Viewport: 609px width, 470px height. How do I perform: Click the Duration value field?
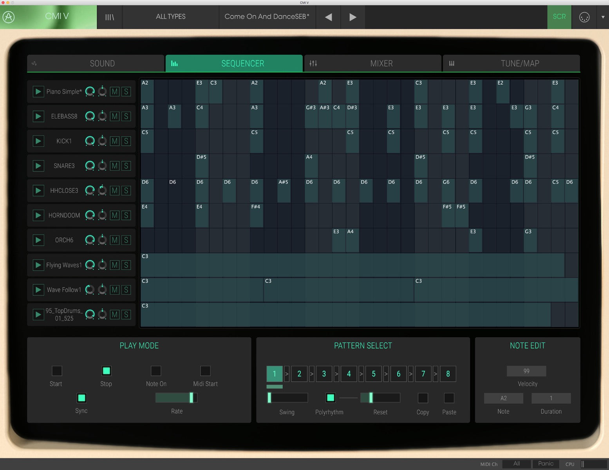coord(551,398)
